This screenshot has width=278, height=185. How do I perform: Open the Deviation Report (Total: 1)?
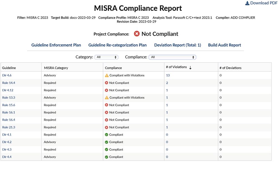[x=177, y=45]
